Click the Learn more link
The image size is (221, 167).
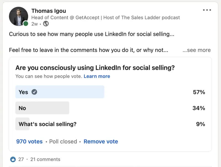point(97,76)
